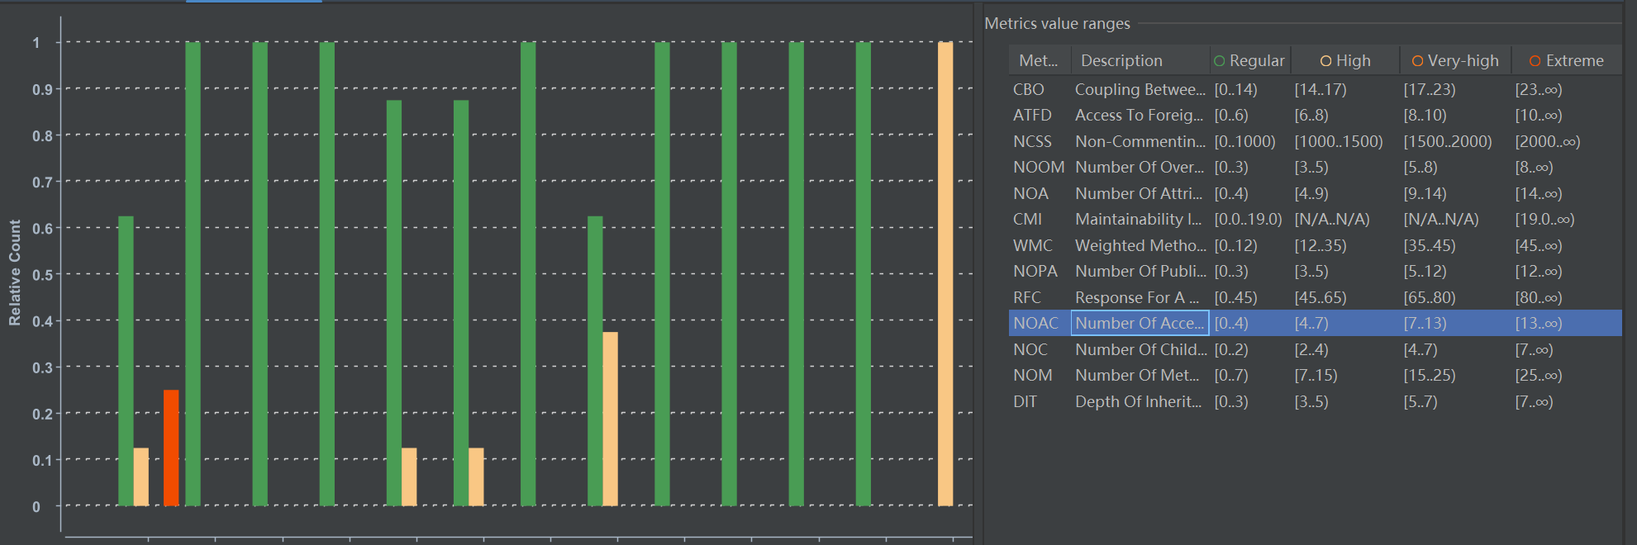Select the NOA metric cell

point(1040,193)
